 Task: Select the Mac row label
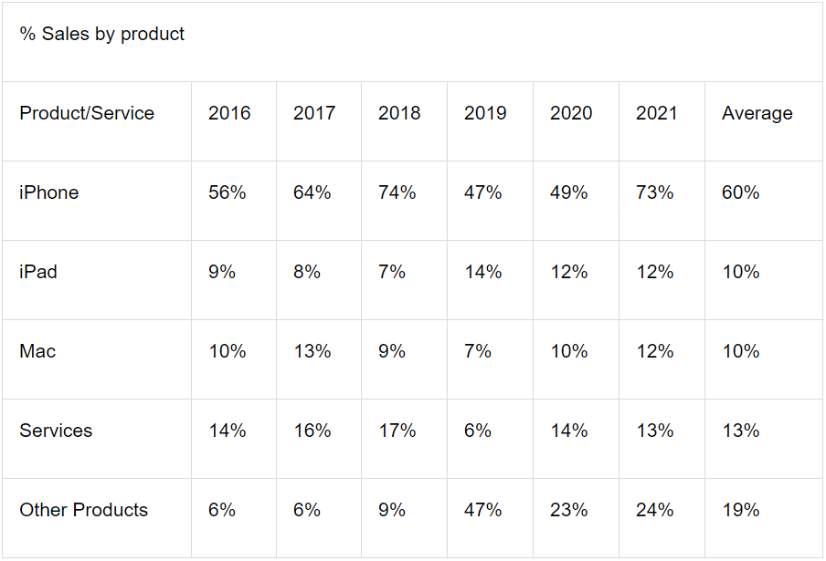pos(37,352)
